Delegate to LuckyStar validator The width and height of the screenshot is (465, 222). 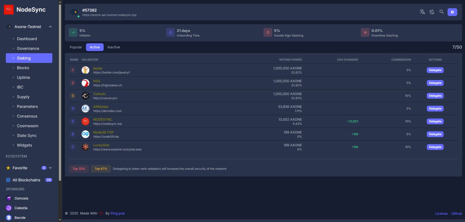435,147
